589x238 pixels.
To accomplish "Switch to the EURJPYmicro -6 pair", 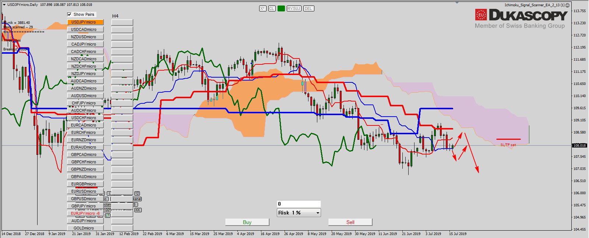I will click(85, 213).
